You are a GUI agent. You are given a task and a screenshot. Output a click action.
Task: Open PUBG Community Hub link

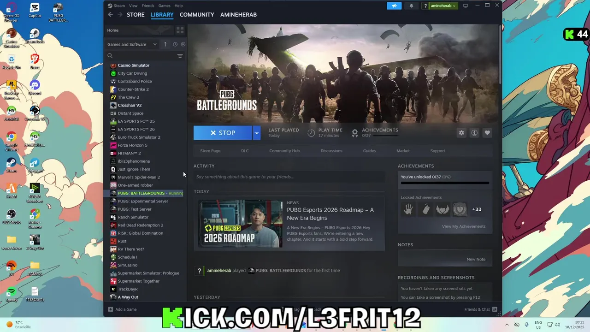click(x=284, y=151)
